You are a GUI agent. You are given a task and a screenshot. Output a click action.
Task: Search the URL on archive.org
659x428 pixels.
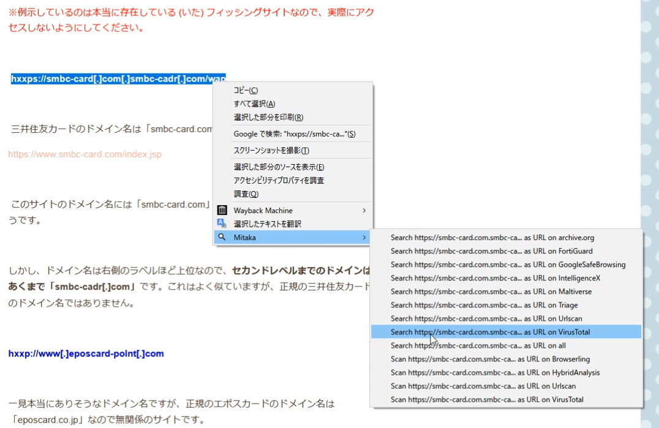[x=506, y=238]
